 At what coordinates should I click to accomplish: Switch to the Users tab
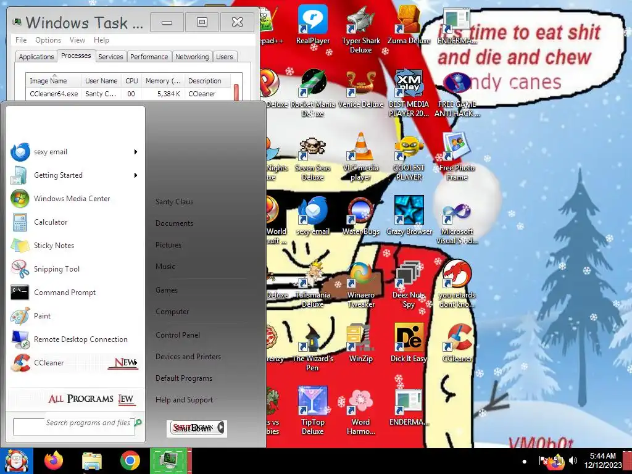click(x=225, y=57)
